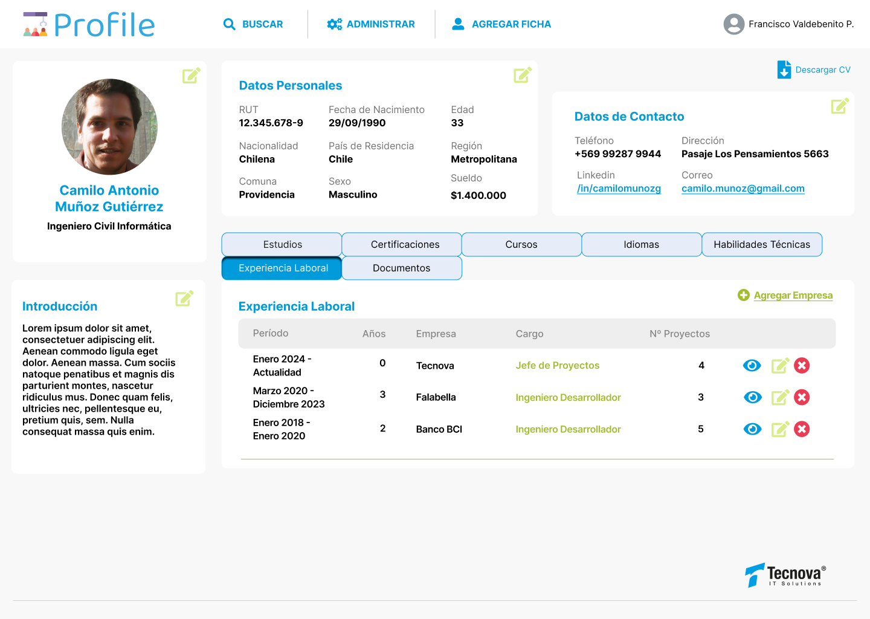Click the Buscar search icon
Screen dimensions: 870x619
[x=230, y=24]
